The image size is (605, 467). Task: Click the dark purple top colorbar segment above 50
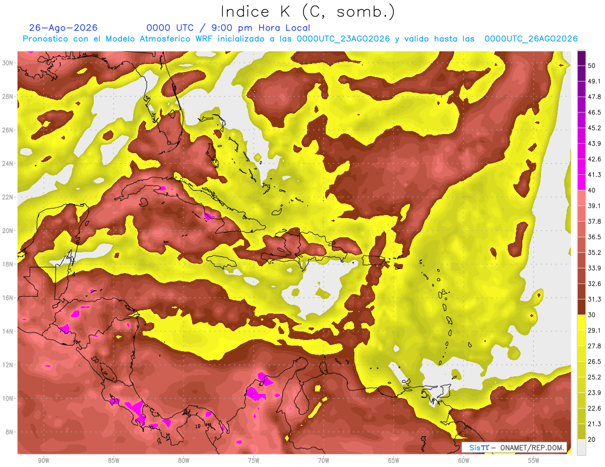click(x=581, y=58)
